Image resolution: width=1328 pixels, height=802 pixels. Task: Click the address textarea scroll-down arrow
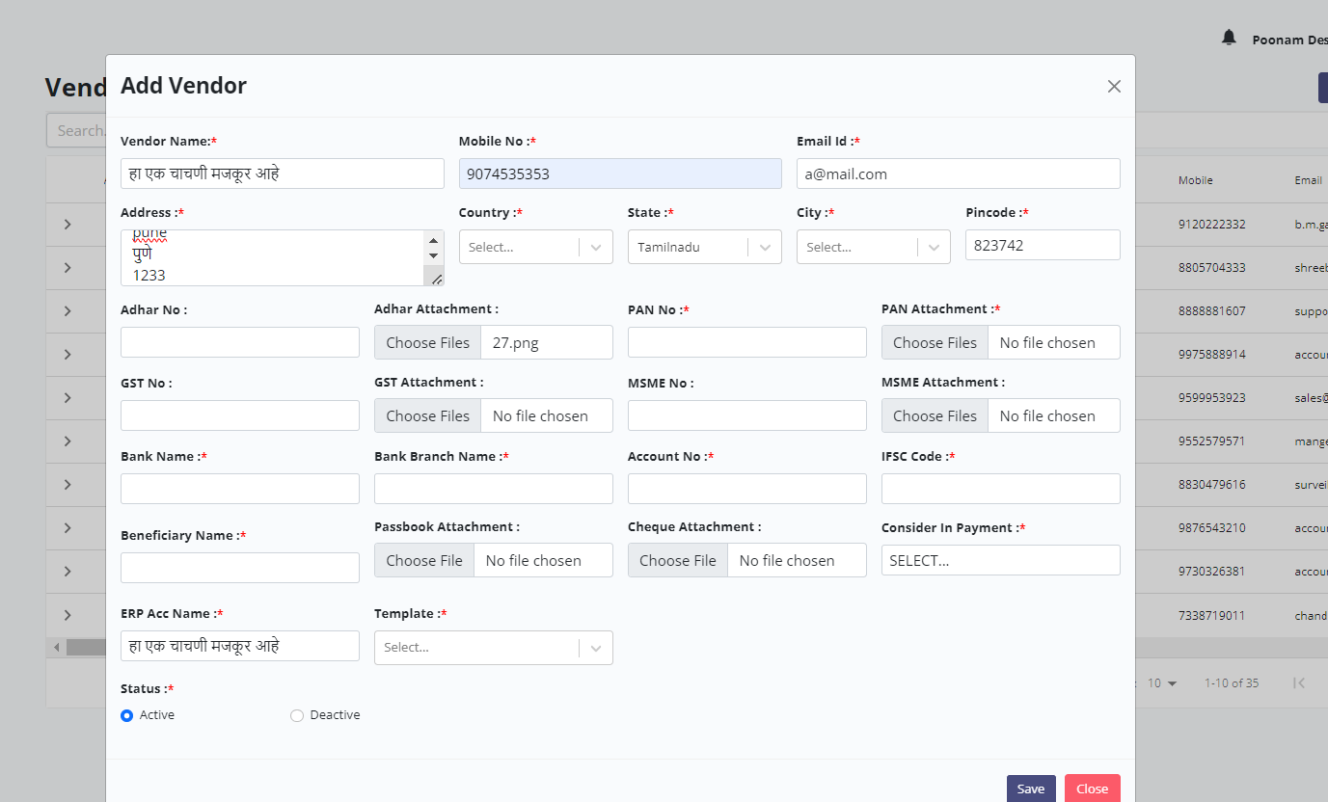tap(433, 255)
